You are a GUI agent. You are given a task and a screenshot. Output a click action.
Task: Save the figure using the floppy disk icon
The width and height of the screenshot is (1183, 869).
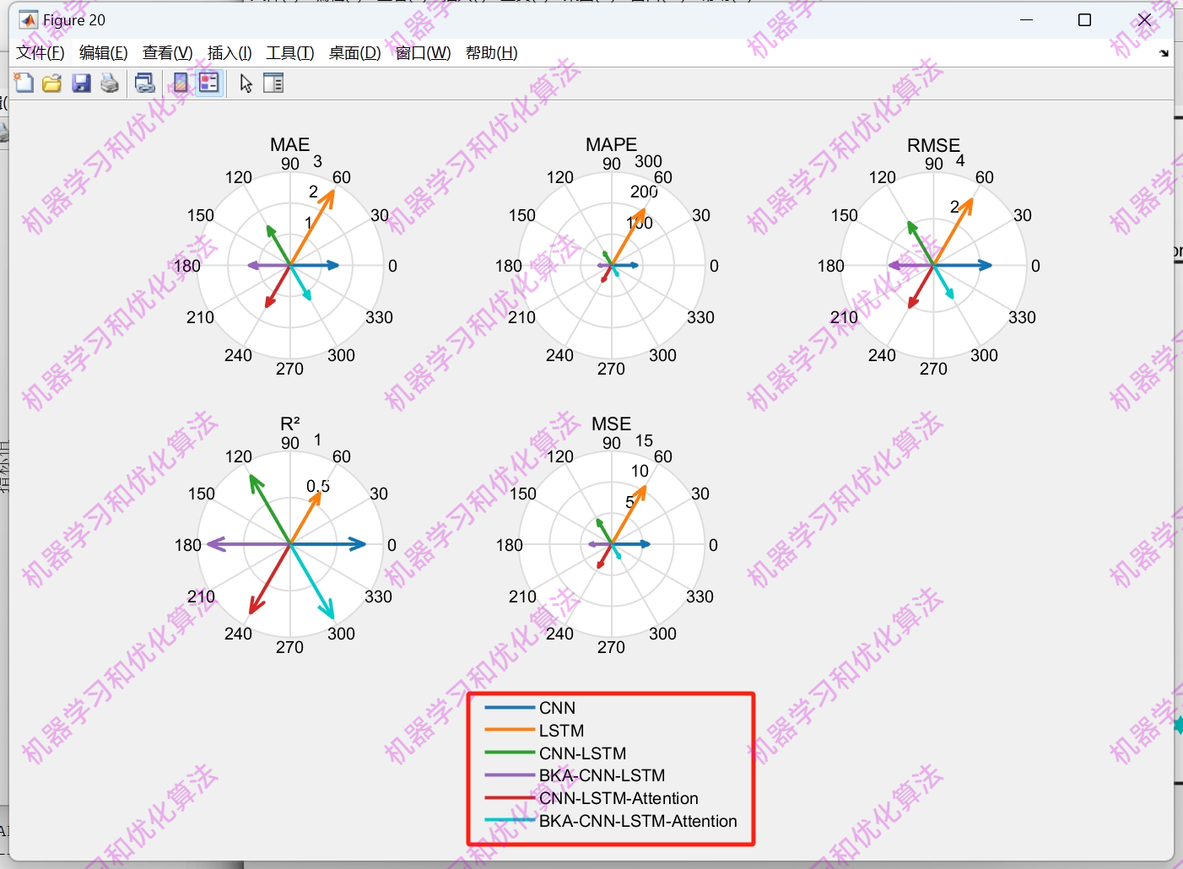(x=81, y=83)
